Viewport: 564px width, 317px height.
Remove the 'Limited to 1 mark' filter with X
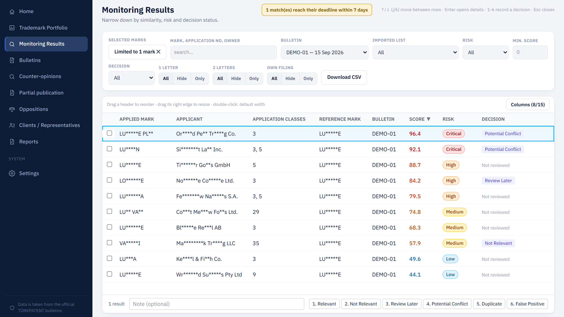(158, 52)
